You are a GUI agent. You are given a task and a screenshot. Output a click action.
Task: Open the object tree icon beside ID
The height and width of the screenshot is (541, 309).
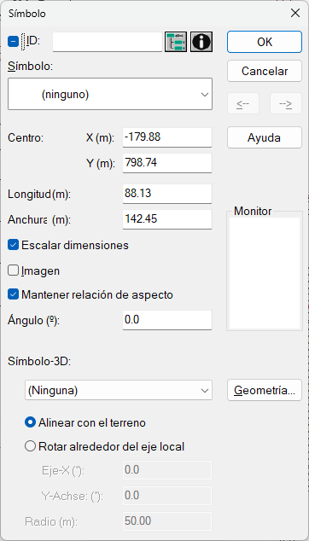point(176,42)
